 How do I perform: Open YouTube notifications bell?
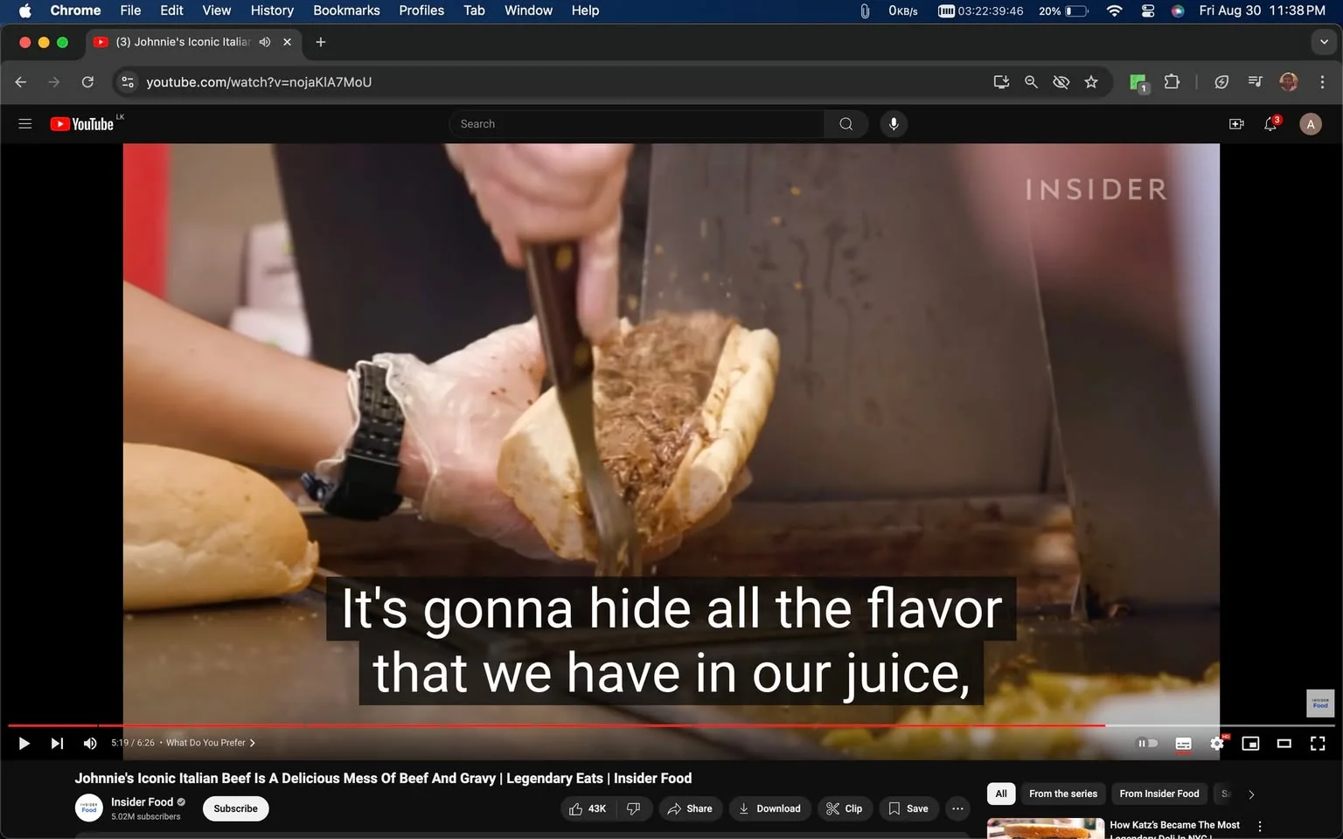point(1271,124)
